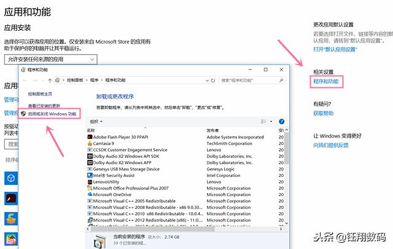Image resolution: width=393 pixels, height=249 pixels.
Task: Open the app install source dropdown
Action: (x=50, y=60)
